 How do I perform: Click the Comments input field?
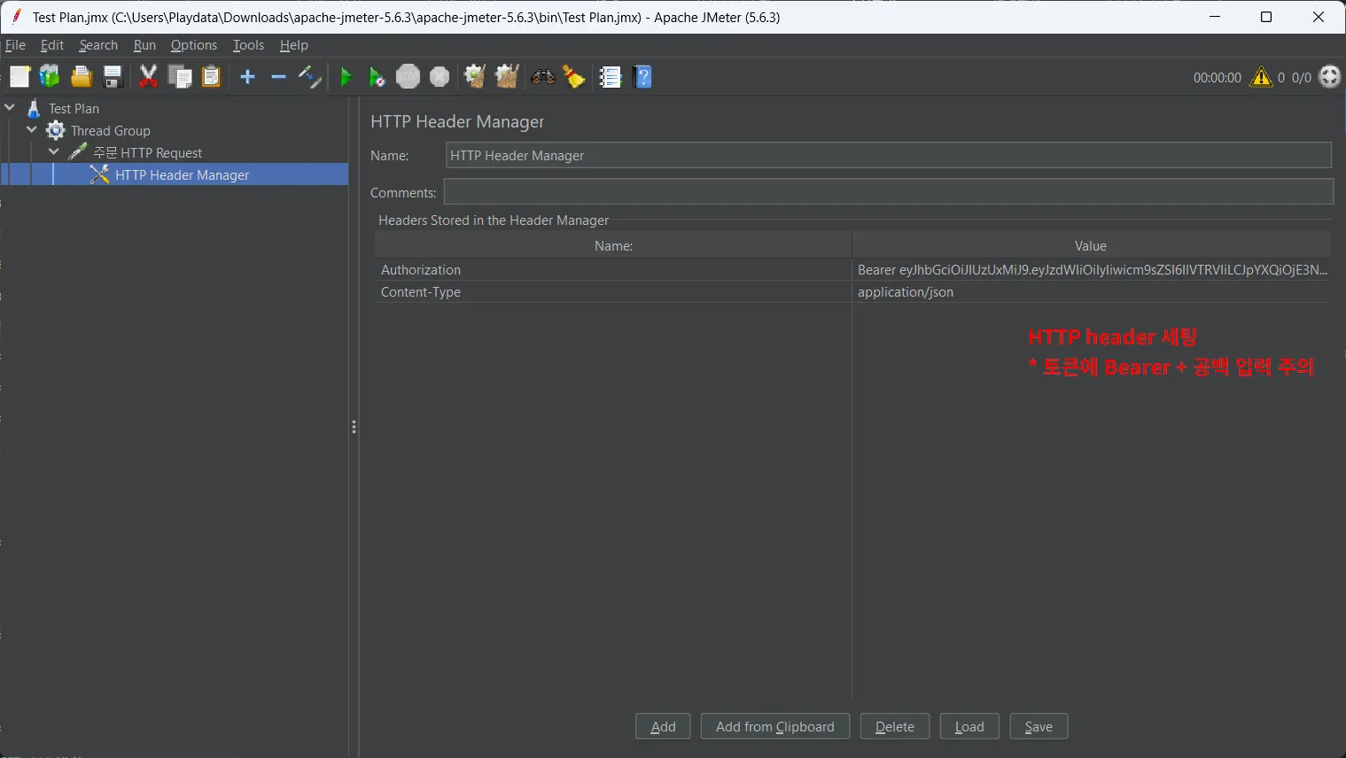[x=889, y=192]
